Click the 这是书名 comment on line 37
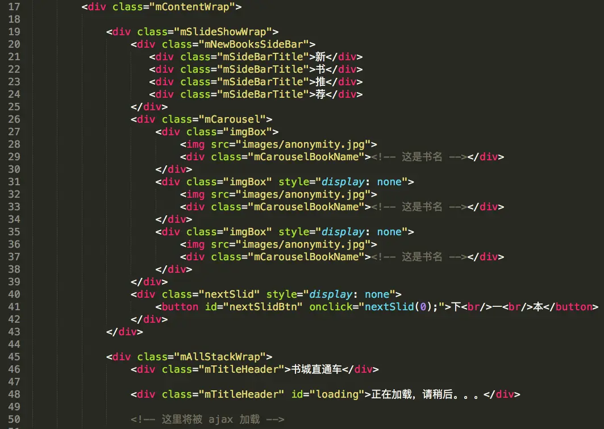 (x=419, y=257)
